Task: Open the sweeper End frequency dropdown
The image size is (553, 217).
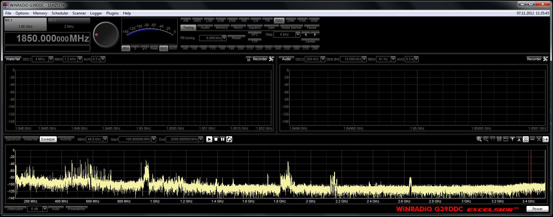Action: 201,139
